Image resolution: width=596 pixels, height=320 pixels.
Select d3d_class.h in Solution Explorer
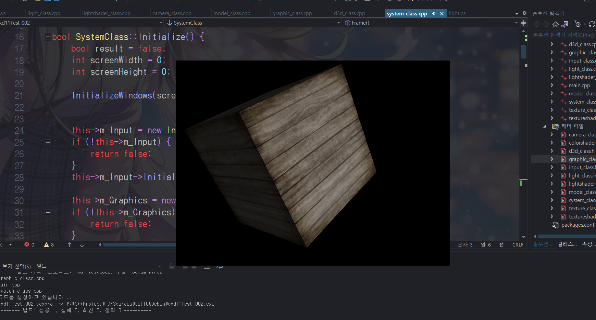click(x=582, y=151)
